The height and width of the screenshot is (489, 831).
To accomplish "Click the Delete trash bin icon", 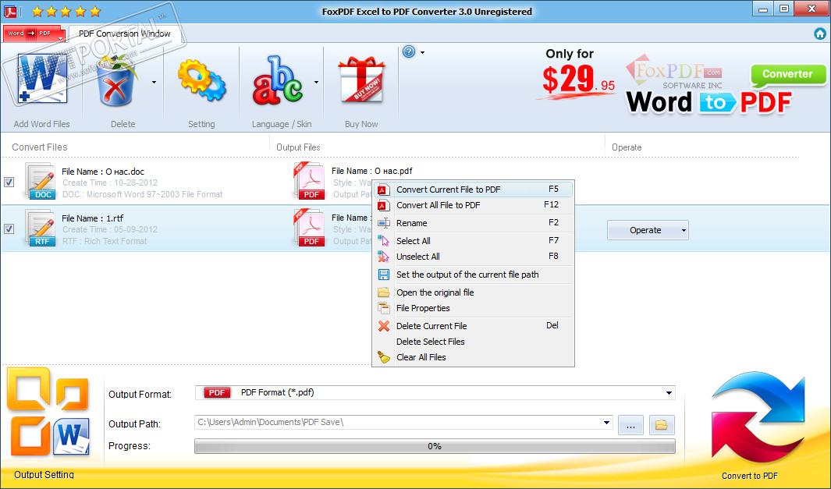I will point(116,81).
